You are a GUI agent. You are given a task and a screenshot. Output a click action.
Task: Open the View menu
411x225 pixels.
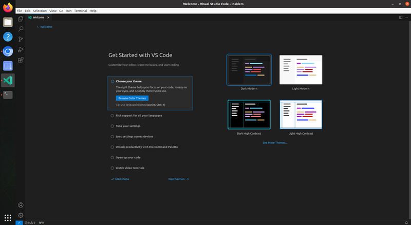(x=53, y=11)
